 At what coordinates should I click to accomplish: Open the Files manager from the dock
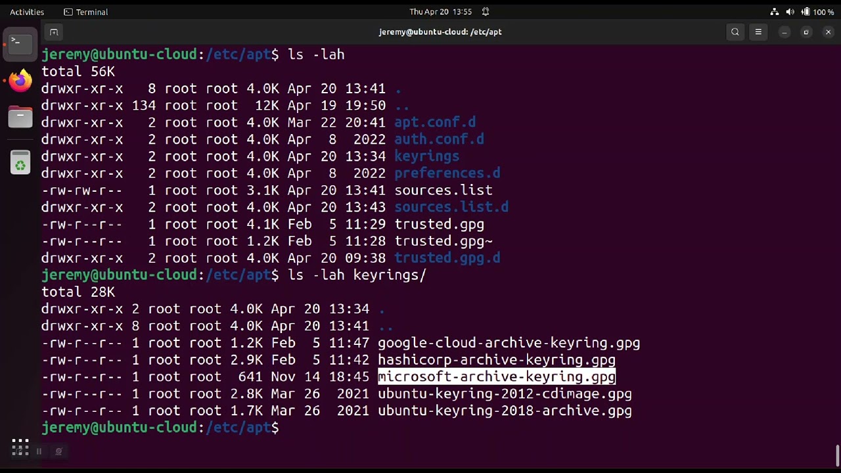coord(20,118)
